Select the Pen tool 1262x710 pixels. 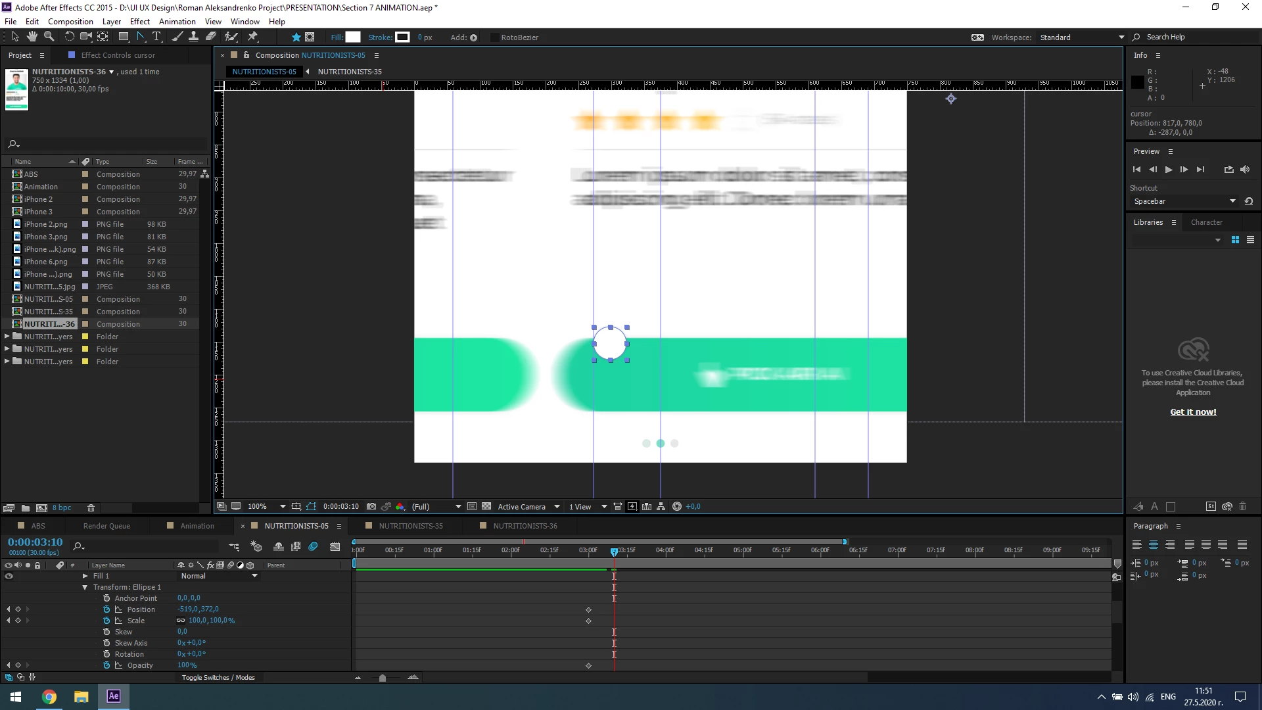point(140,37)
